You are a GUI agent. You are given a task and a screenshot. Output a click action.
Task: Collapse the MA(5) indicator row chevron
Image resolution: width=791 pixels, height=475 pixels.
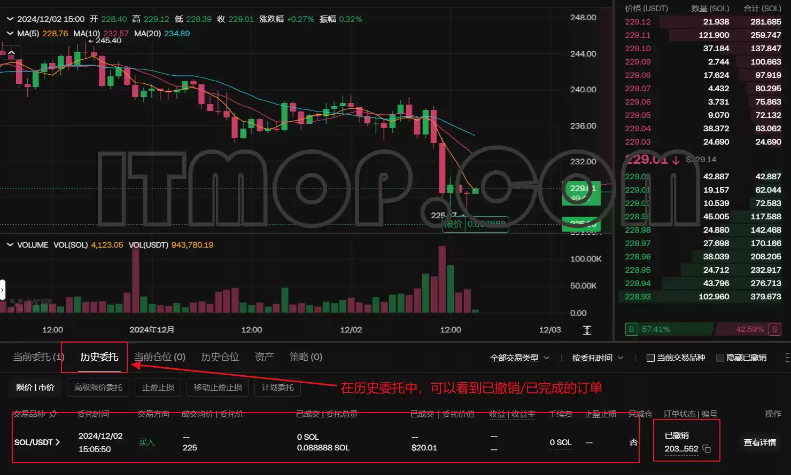(x=10, y=33)
